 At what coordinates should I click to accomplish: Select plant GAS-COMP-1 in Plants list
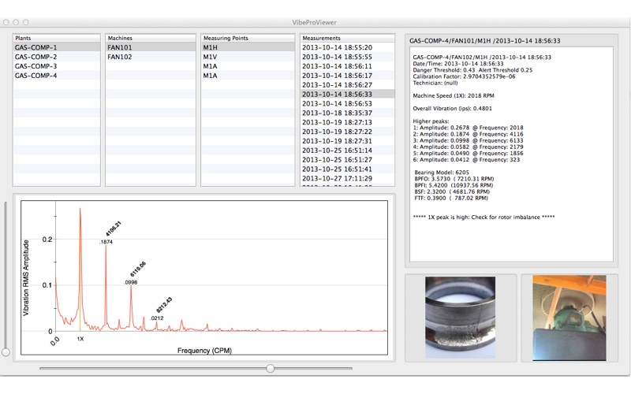[x=36, y=47]
